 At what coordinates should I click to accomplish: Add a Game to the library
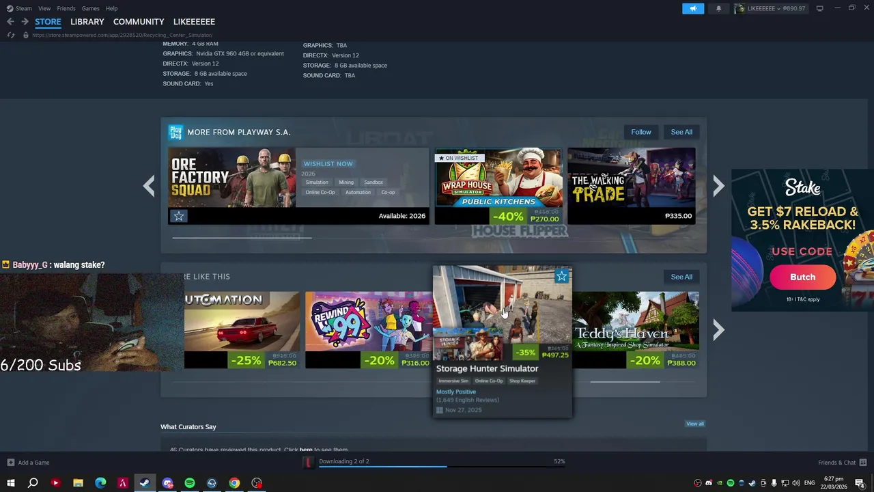pyautogui.click(x=27, y=463)
